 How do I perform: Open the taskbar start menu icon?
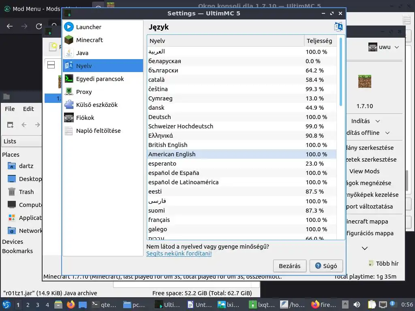6,305
